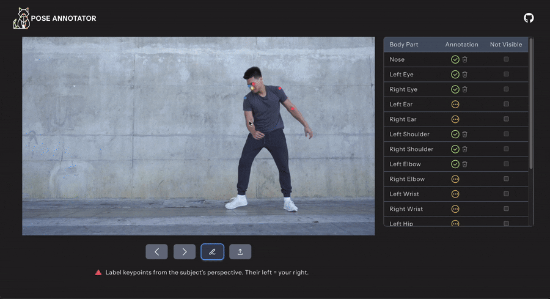This screenshot has width=550, height=299.
Task: Click the Not Visible column header
Action: pos(506,45)
